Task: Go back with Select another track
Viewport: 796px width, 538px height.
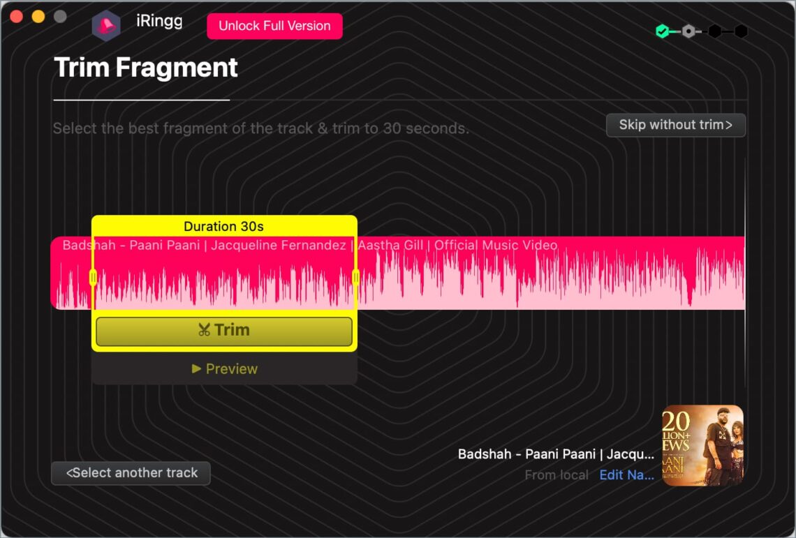Action: [x=131, y=473]
